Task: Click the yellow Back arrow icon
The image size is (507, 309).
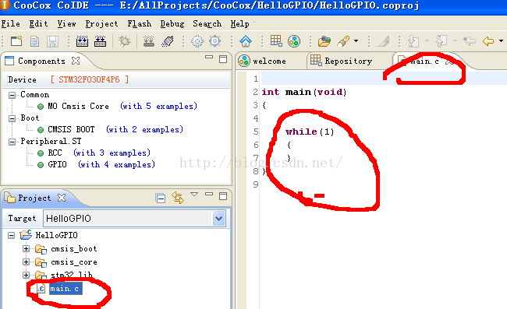Action: click(488, 41)
